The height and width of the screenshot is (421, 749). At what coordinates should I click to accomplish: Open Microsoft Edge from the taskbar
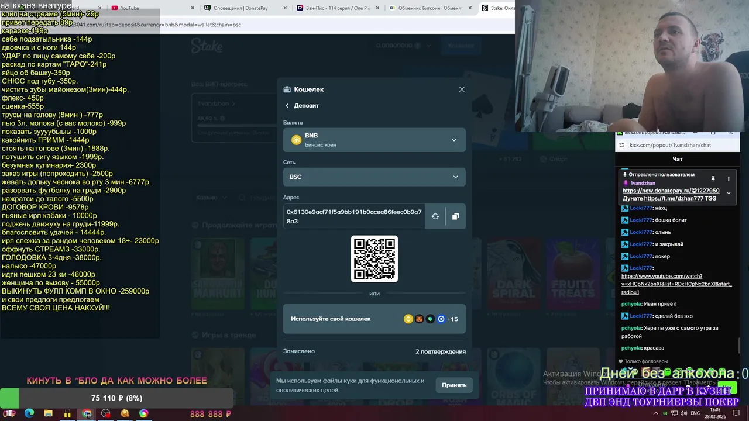point(29,413)
